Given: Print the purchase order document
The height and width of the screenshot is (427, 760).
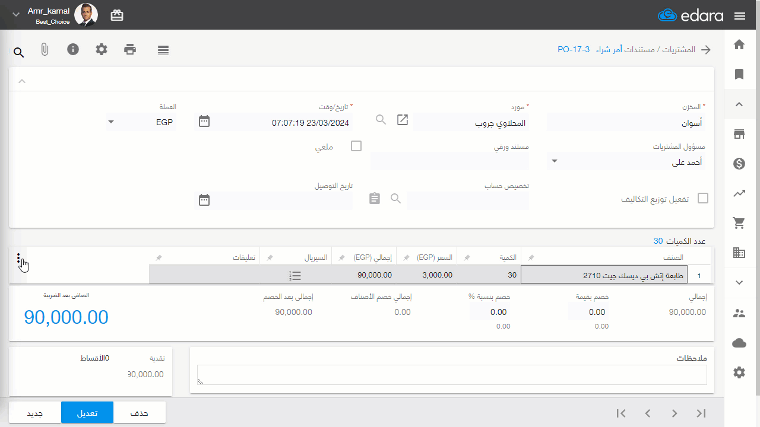Looking at the screenshot, I should 130,49.
